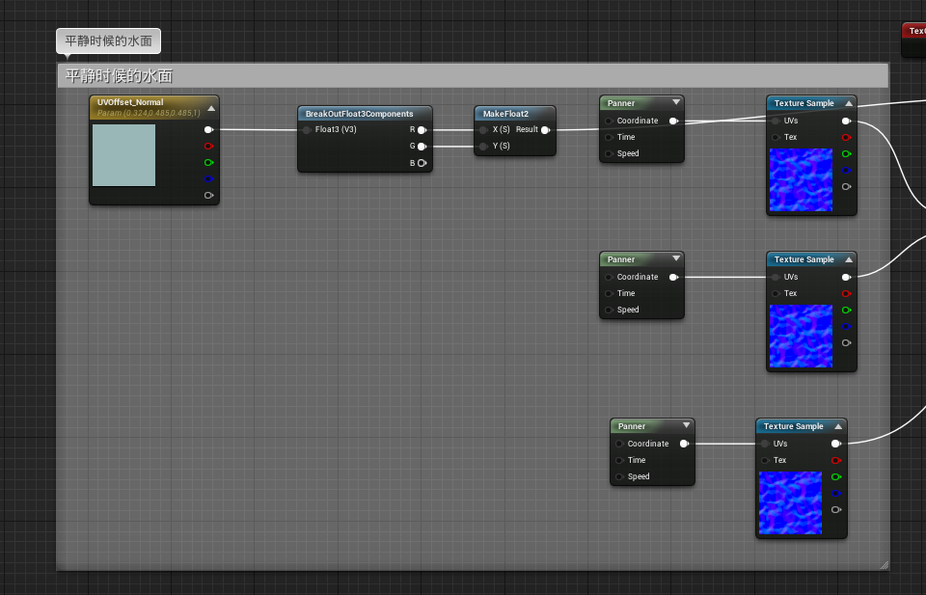Select the MakeFloat2 node by its title
This screenshot has height=595, width=926.
tap(506, 114)
